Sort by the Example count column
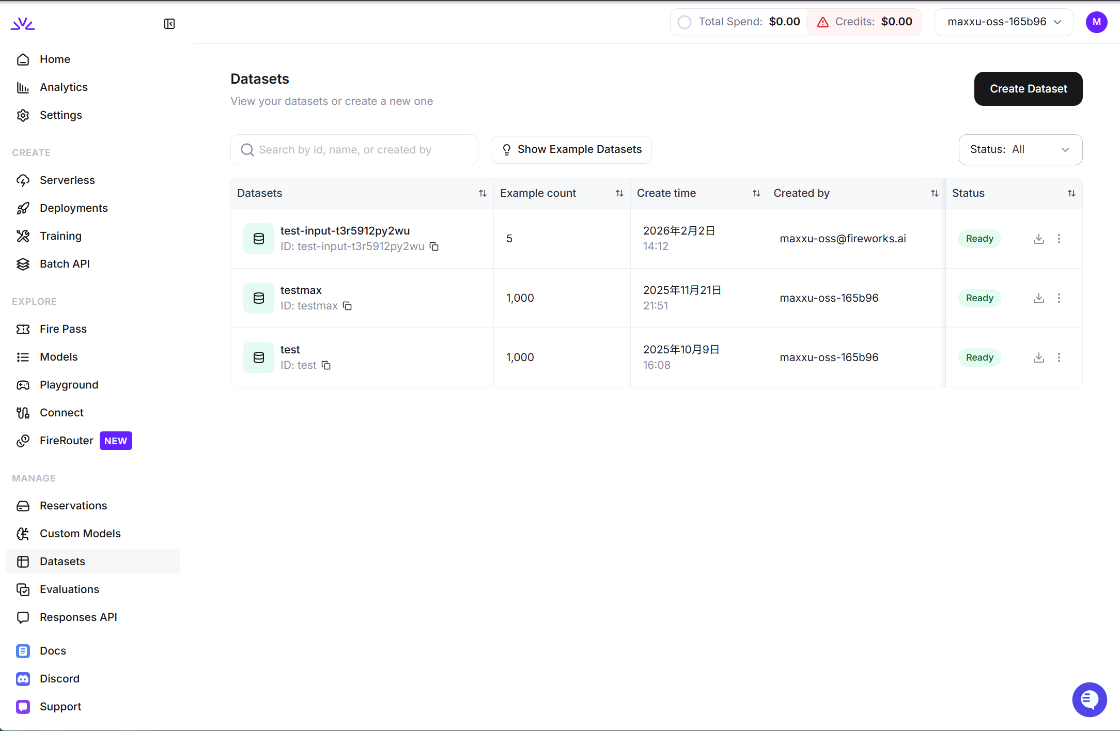Image resolution: width=1120 pixels, height=731 pixels. coord(619,193)
